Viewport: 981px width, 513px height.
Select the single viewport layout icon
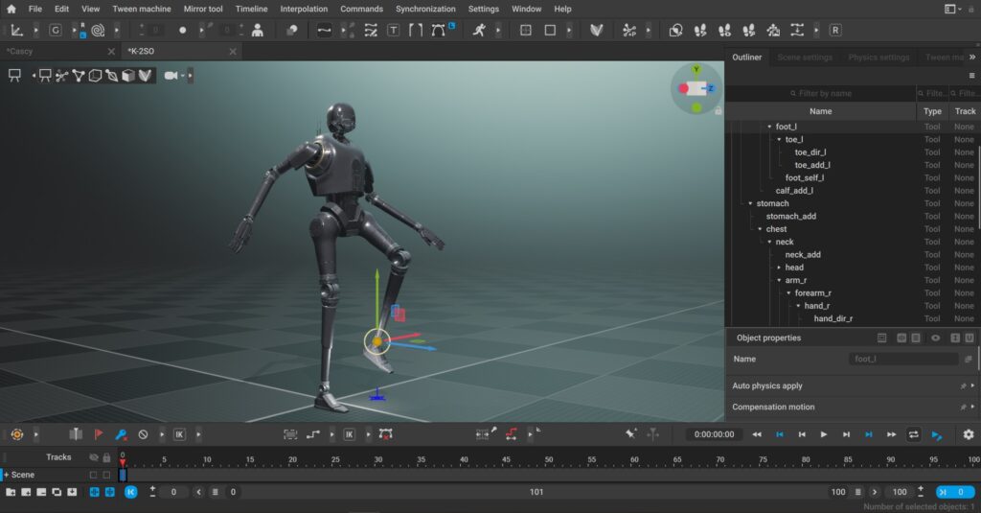coord(550,30)
